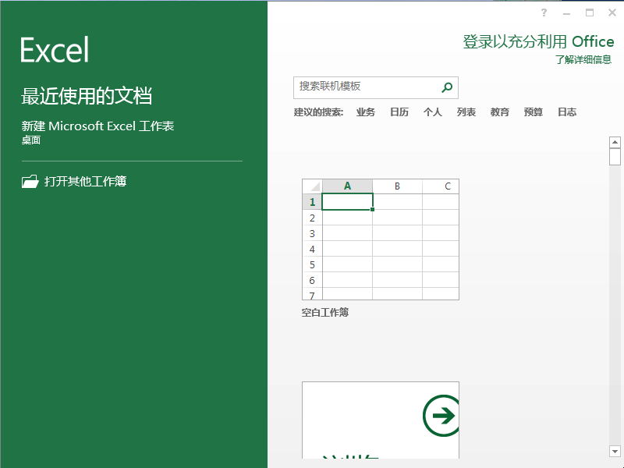Select cell A1 in the blank workbook preview
The width and height of the screenshot is (624, 468).
(347, 201)
